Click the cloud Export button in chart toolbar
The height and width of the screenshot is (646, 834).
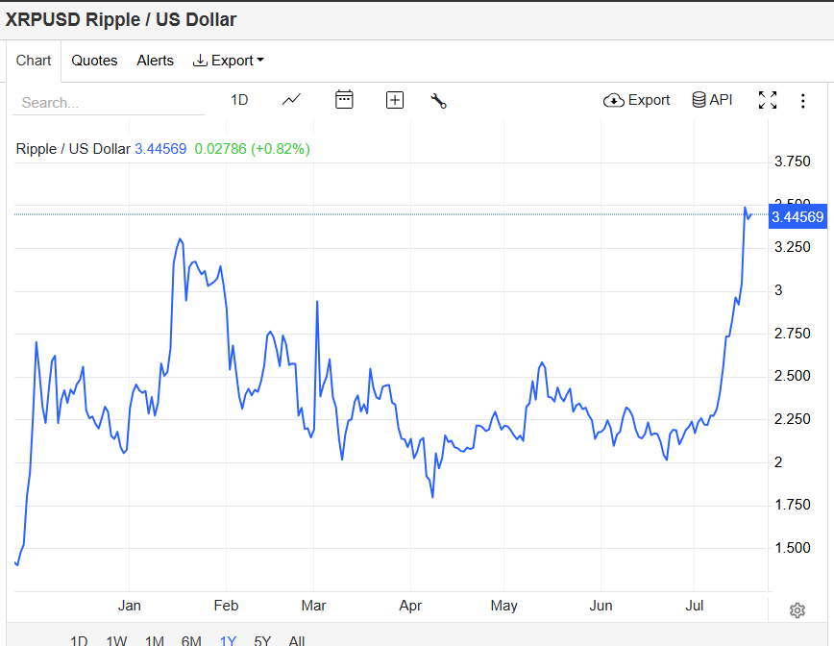(x=636, y=100)
